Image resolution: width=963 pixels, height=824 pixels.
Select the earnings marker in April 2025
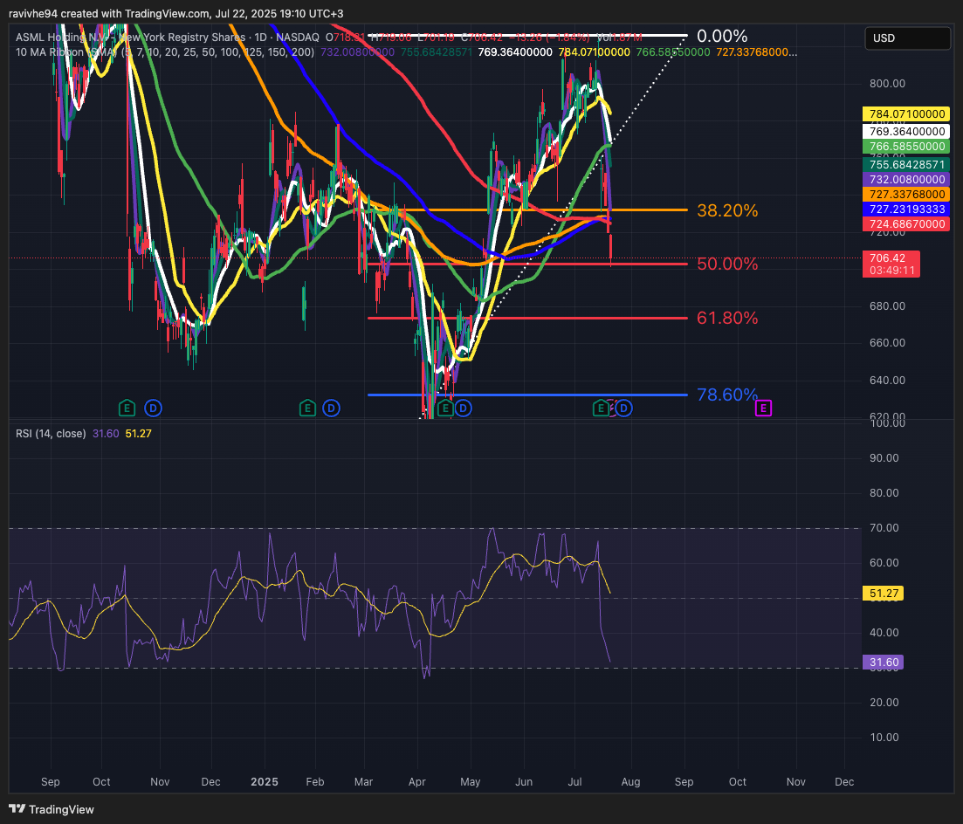(x=444, y=408)
